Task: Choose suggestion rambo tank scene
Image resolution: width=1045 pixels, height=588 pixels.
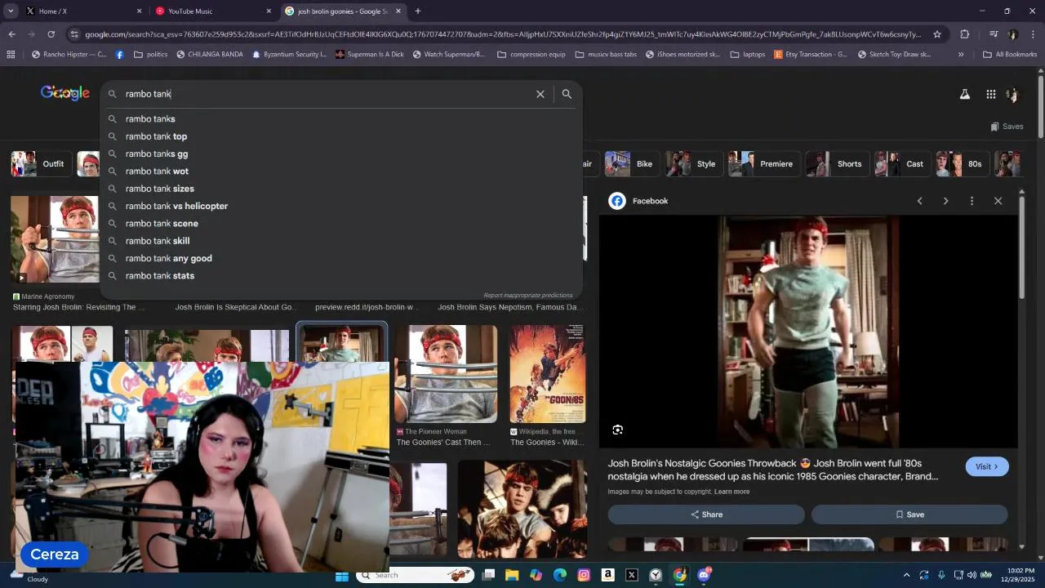Action: (341, 224)
